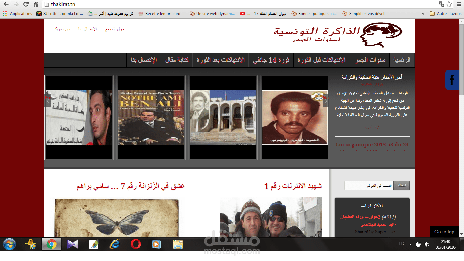Open the Notre Ami Ben Ali thumbnail
Viewport: 464px width, 261px height.
(151, 118)
